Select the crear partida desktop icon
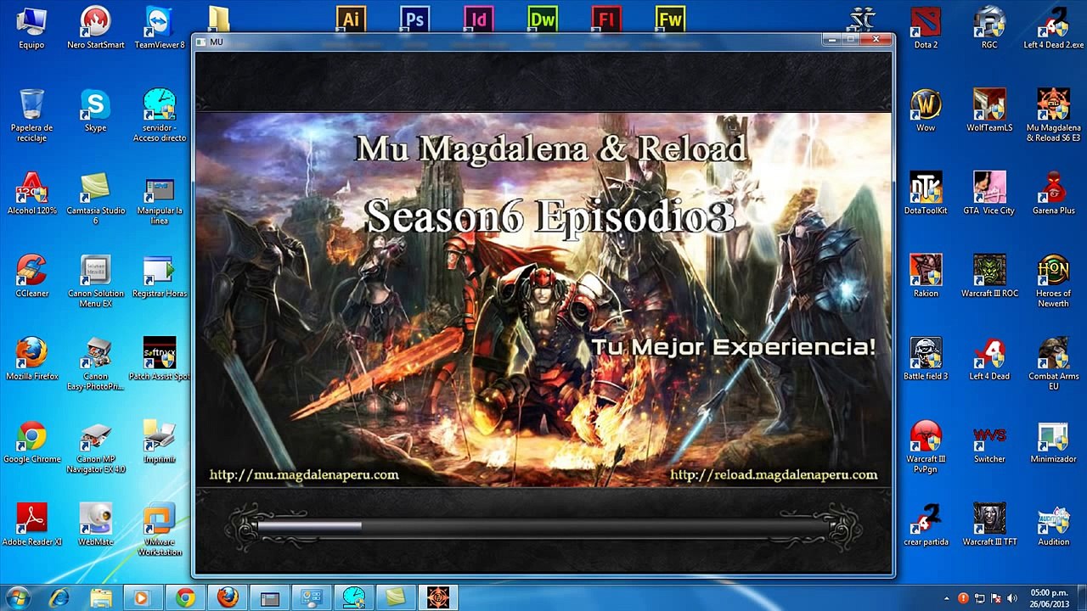This screenshot has width=1087, height=611. coord(926,524)
